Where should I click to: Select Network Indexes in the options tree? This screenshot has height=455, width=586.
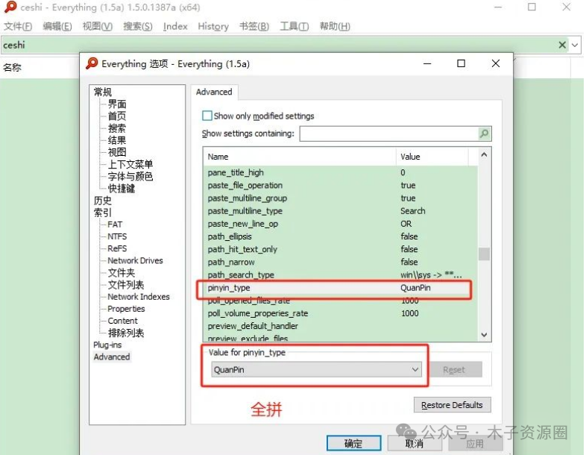(139, 296)
